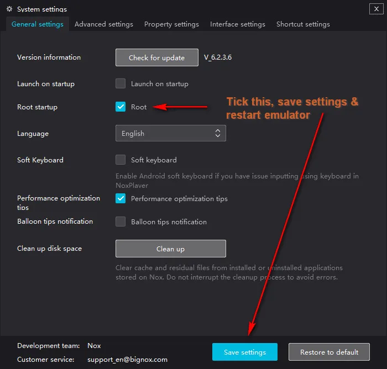Click the Enable Android soft keyboard hint text
The image size is (387, 369).
(237, 181)
